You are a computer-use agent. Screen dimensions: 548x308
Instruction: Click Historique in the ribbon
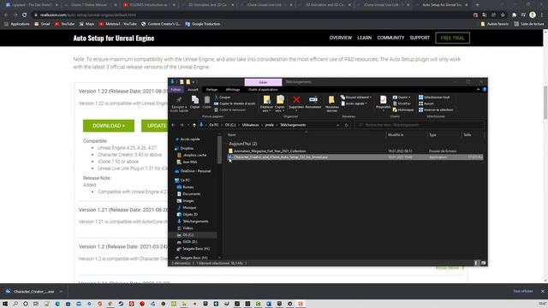[403, 110]
